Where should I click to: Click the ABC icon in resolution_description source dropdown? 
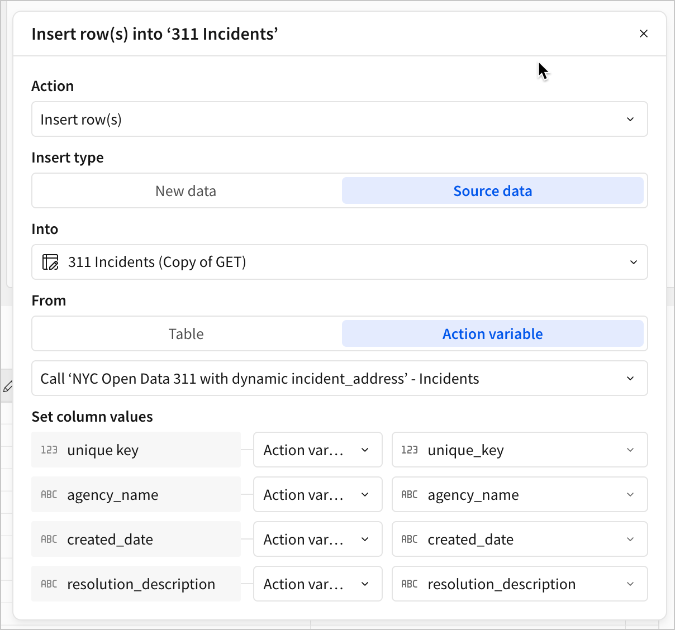click(410, 584)
